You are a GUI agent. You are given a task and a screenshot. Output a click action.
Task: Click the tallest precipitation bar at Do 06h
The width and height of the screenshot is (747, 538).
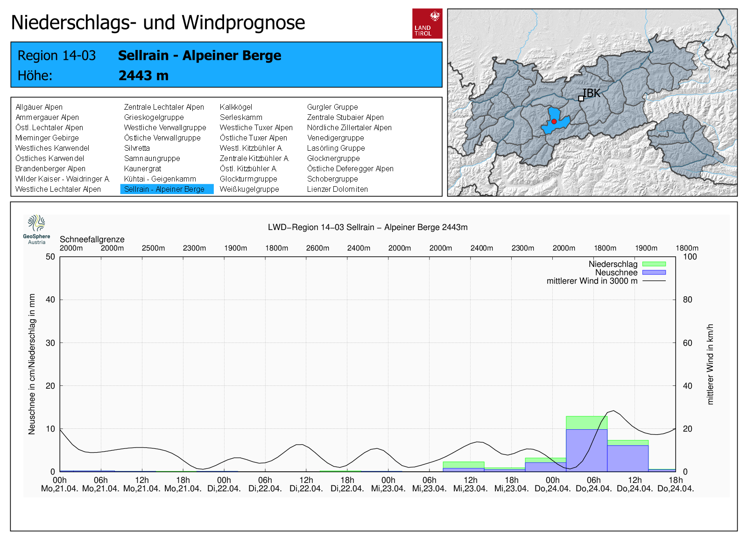586,443
